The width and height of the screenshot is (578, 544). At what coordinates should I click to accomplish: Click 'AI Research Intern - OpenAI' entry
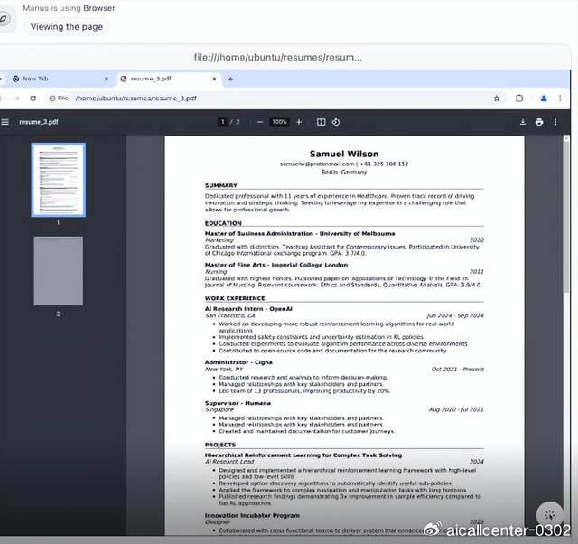point(248,309)
